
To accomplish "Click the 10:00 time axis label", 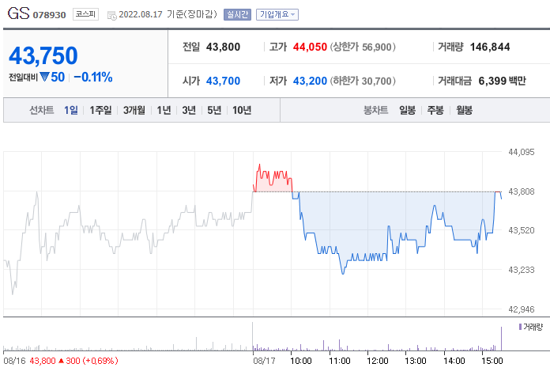I will pos(301,361).
